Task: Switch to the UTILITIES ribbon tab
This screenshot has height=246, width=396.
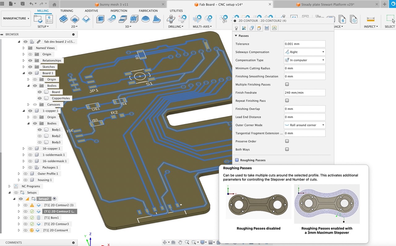Action: [x=176, y=11]
